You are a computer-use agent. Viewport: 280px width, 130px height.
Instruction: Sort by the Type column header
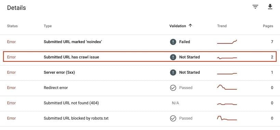48,26
